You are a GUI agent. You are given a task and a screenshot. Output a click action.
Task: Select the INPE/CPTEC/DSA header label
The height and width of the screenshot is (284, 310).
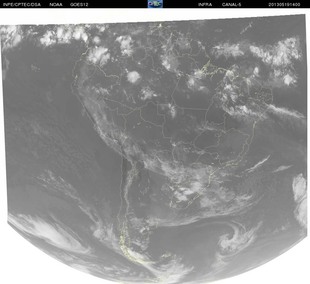point(22,5)
